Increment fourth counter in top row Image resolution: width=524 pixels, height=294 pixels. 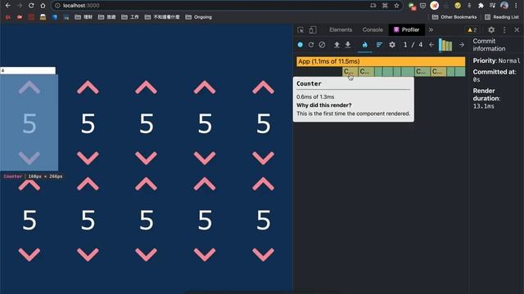click(205, 87)
